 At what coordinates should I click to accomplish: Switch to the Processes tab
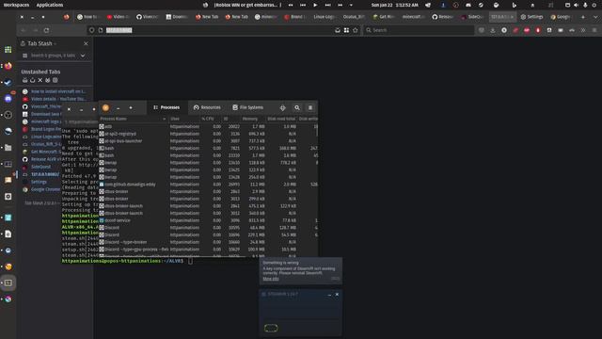tap(166, 107)
